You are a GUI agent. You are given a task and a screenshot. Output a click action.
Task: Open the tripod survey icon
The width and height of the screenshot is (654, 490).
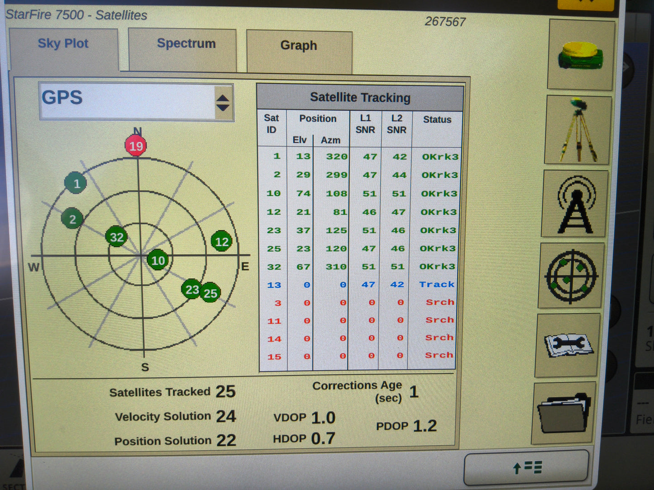pyautogui.click(x=578, y=130)
